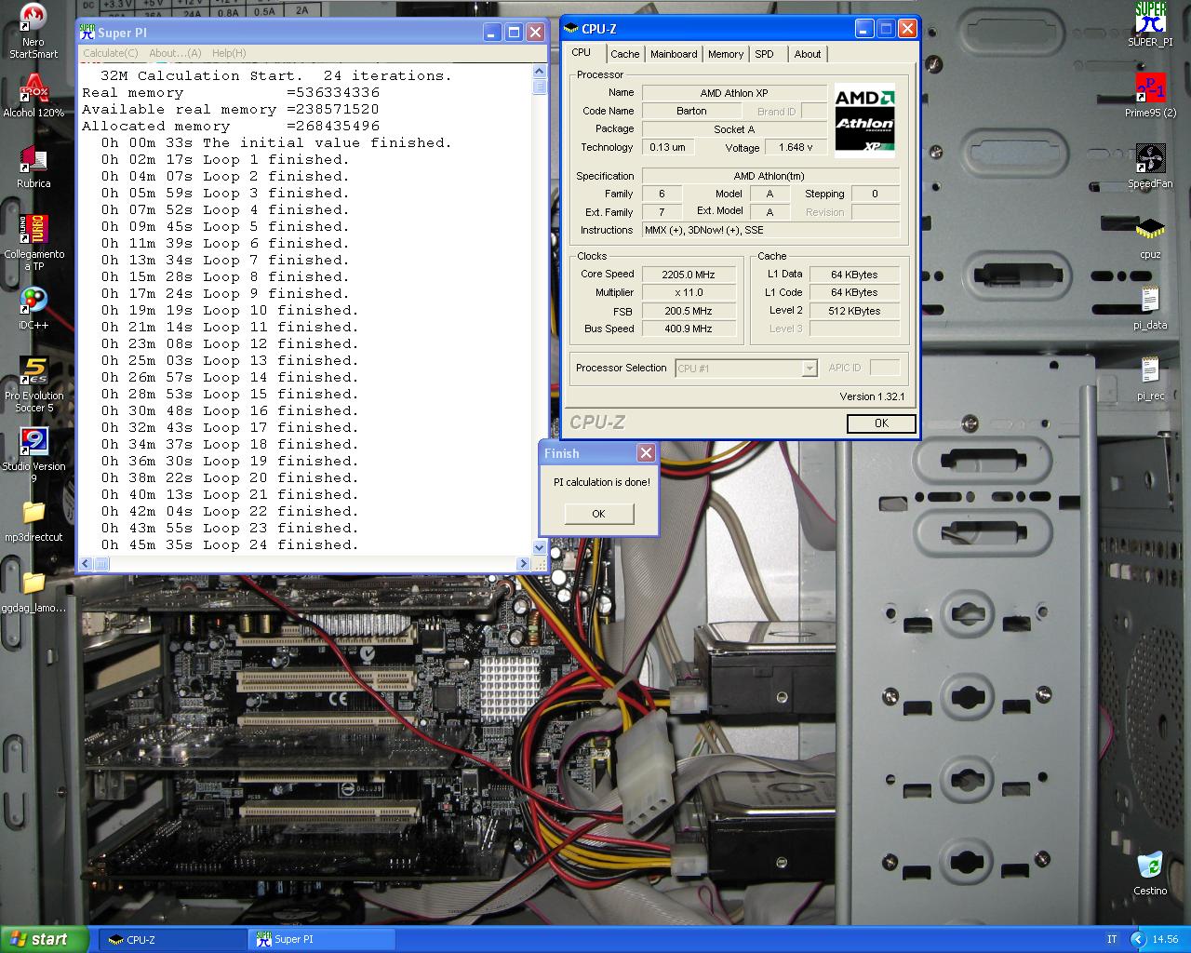Click the CPU-Z title bar icon
This screenshot has width=1191, height=953.
(x=571, y=29)
